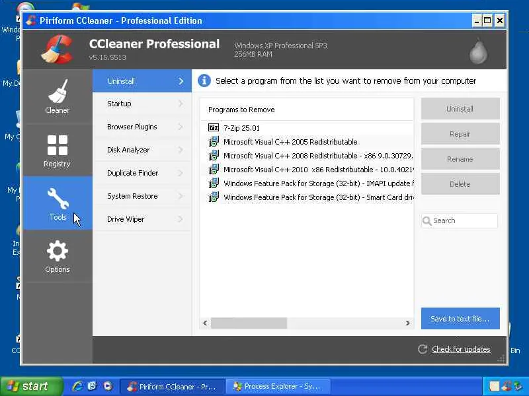The height and width of the screenshot is (396, 529).
Task: Switch to Process Explorer taskbar button
Action: pos(277,386)
